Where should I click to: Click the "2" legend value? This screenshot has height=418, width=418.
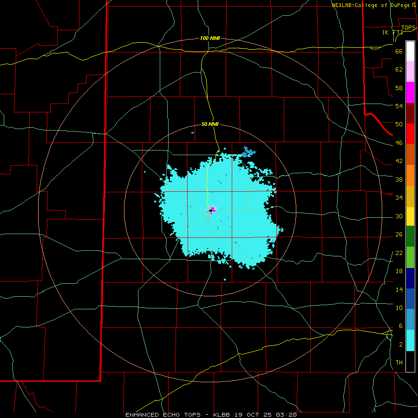400,345
